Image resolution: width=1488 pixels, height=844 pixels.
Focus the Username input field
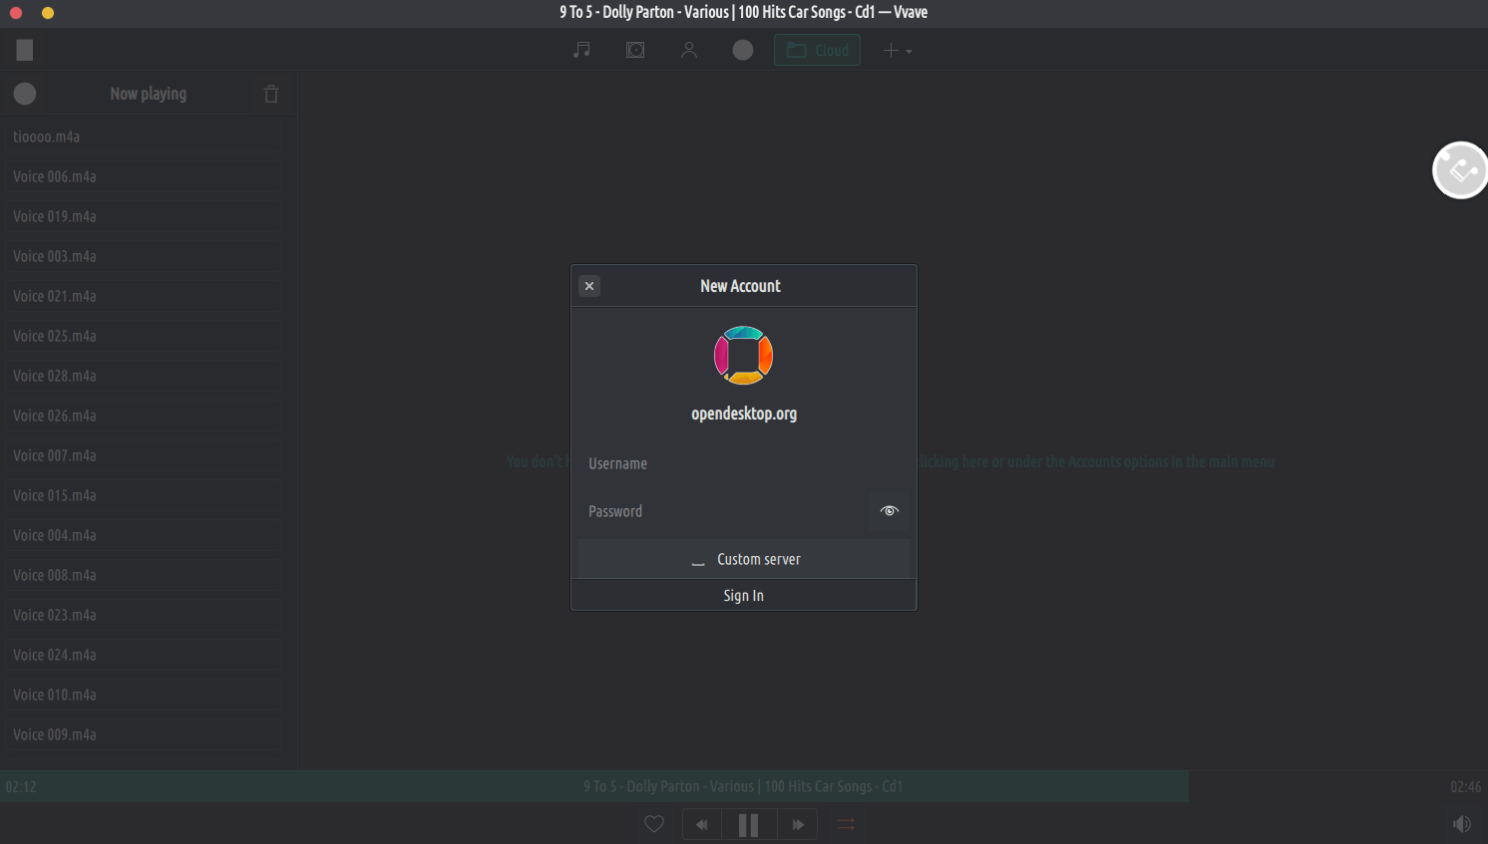pyautogui.click(x=743, y=463)
